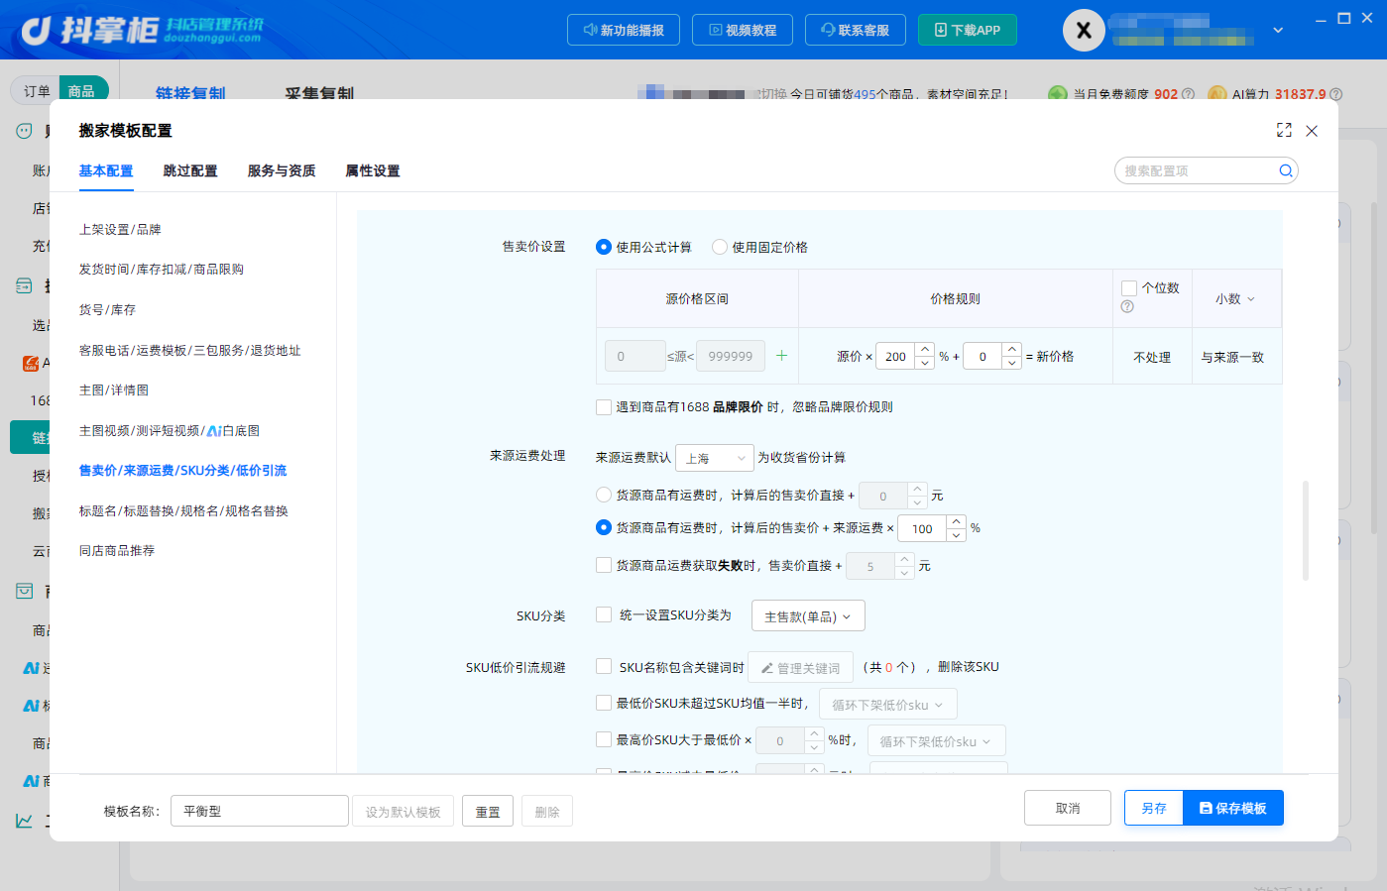Switch to 服务与资质 tab
Screen dimensions: 1387x891
pos(282,170)
